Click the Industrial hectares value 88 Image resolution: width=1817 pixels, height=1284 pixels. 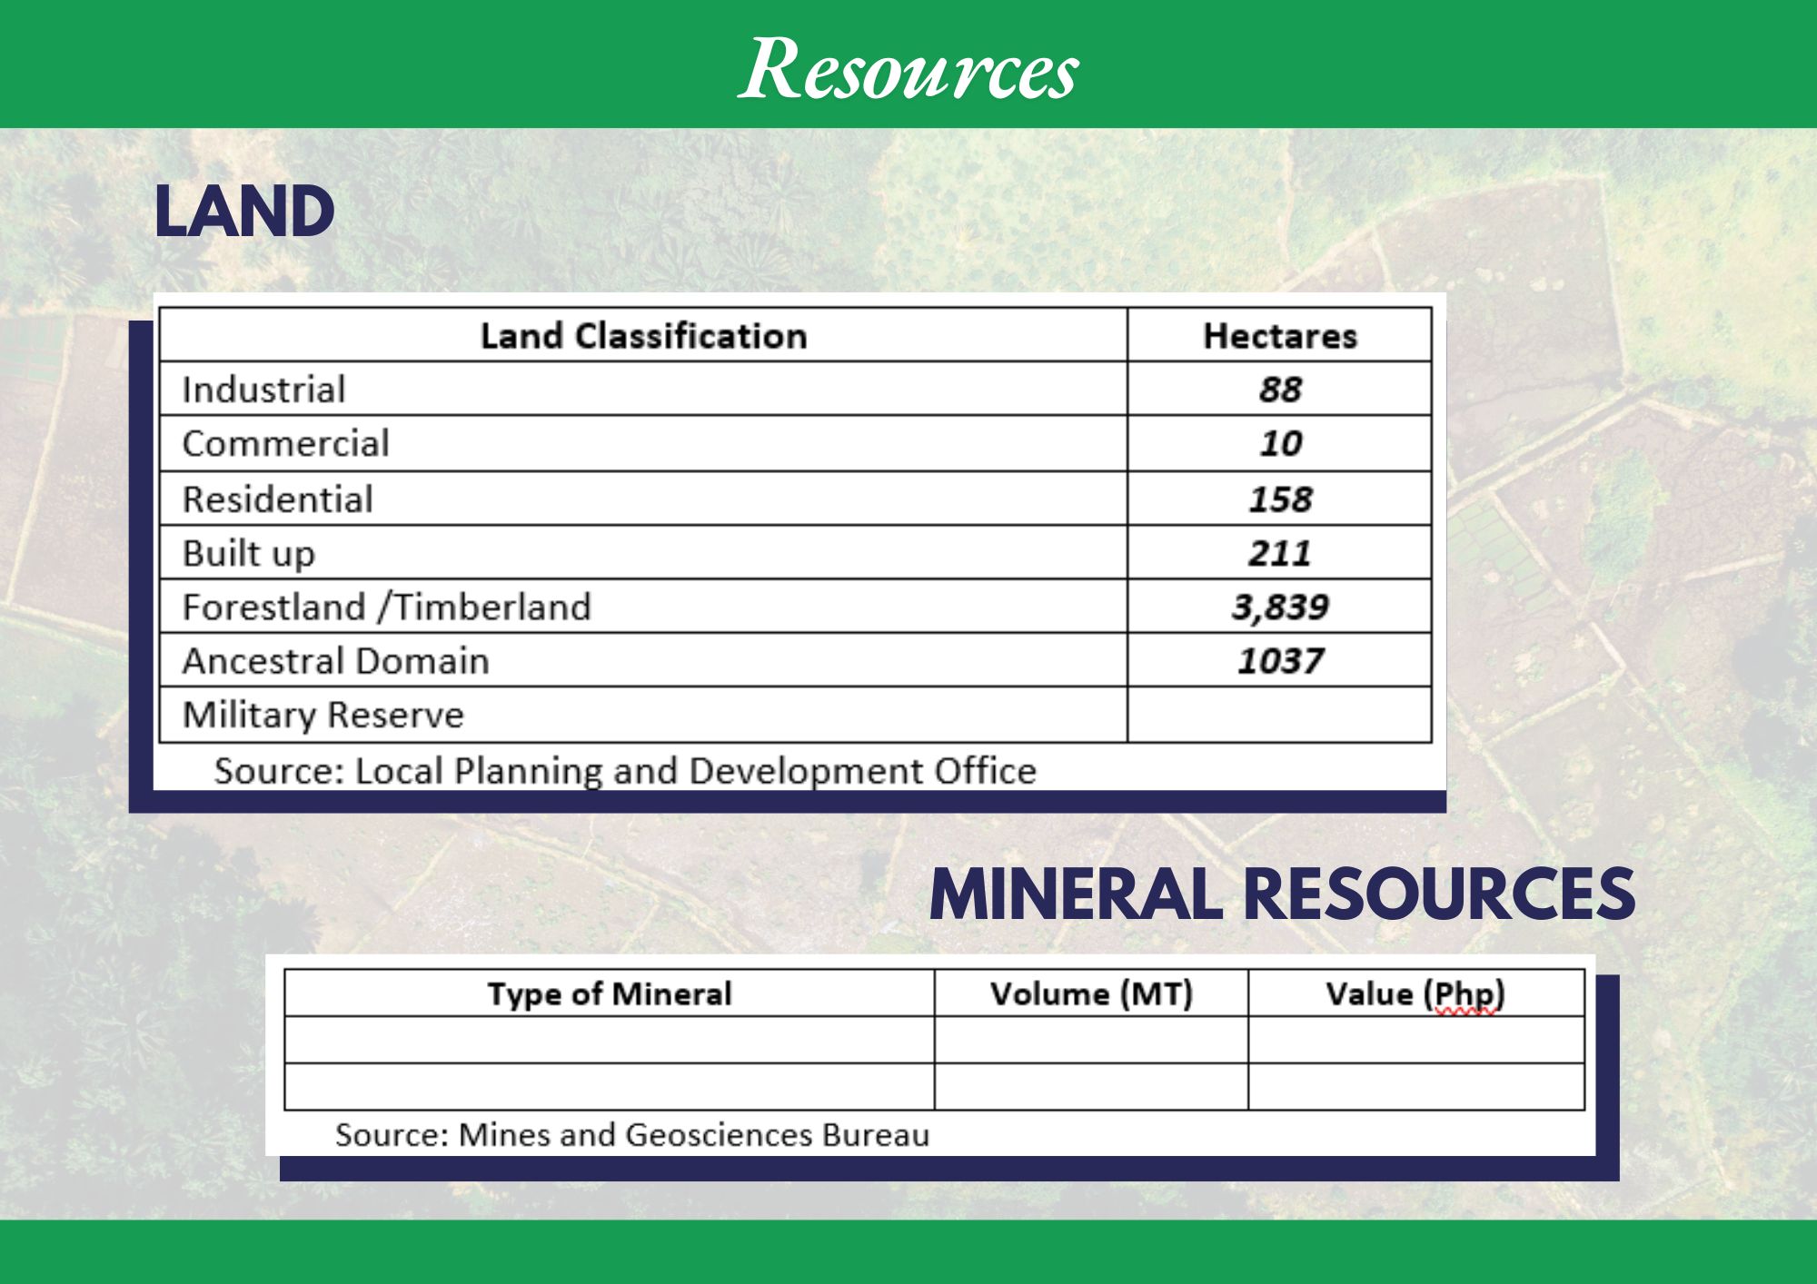coord(1280,390)
